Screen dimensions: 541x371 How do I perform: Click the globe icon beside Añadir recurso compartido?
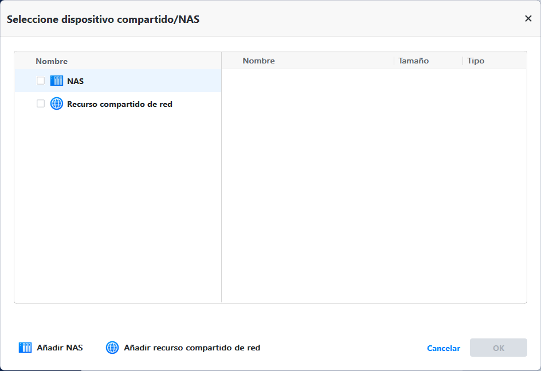(x=112, y=347)
